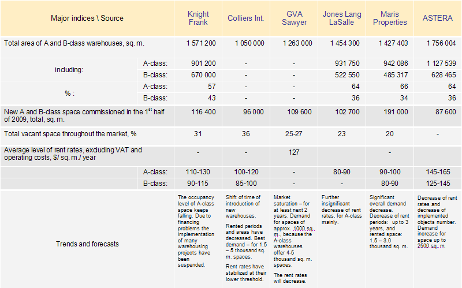Select the GVA Sawyer column header
The image size is (462, 288).
[x=294, y=18]
